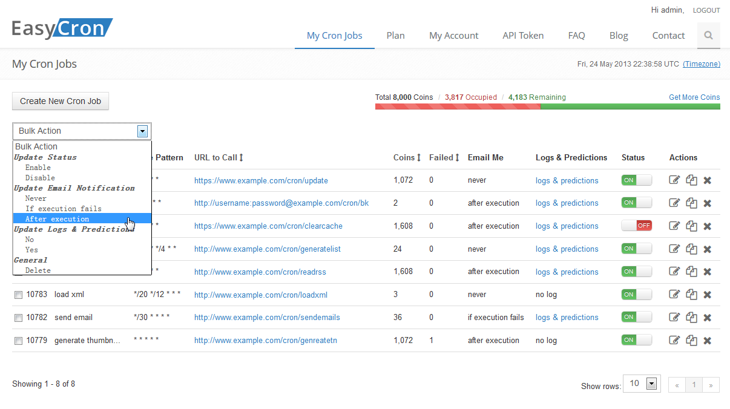Go to pagination page 1

[694, 384]
